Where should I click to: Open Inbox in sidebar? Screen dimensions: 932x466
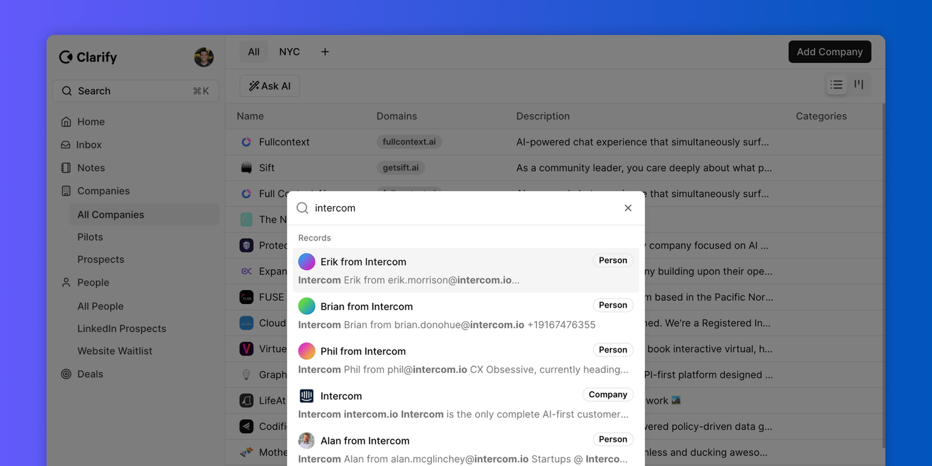click(x=89, y=145)
